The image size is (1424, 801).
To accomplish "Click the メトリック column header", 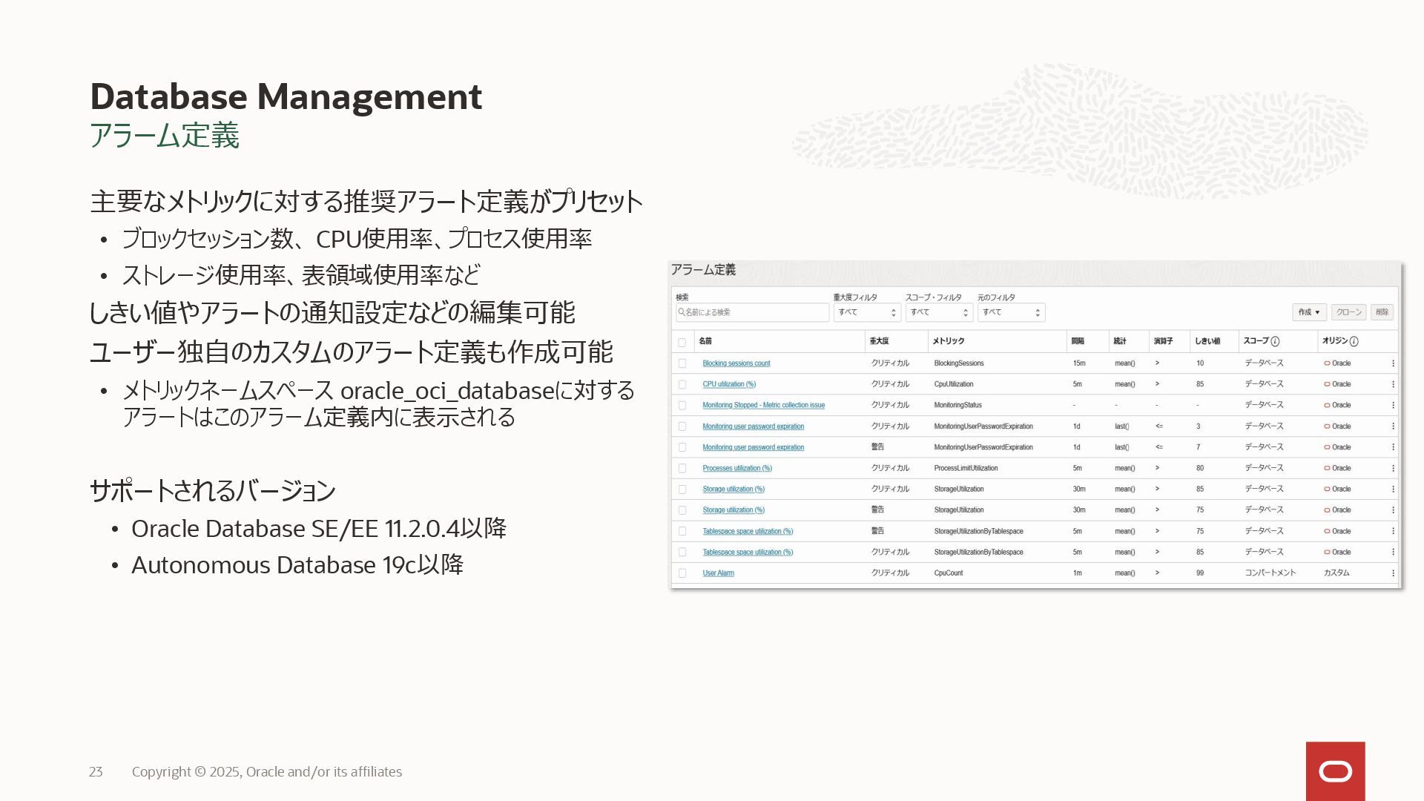I will (948, 341).
